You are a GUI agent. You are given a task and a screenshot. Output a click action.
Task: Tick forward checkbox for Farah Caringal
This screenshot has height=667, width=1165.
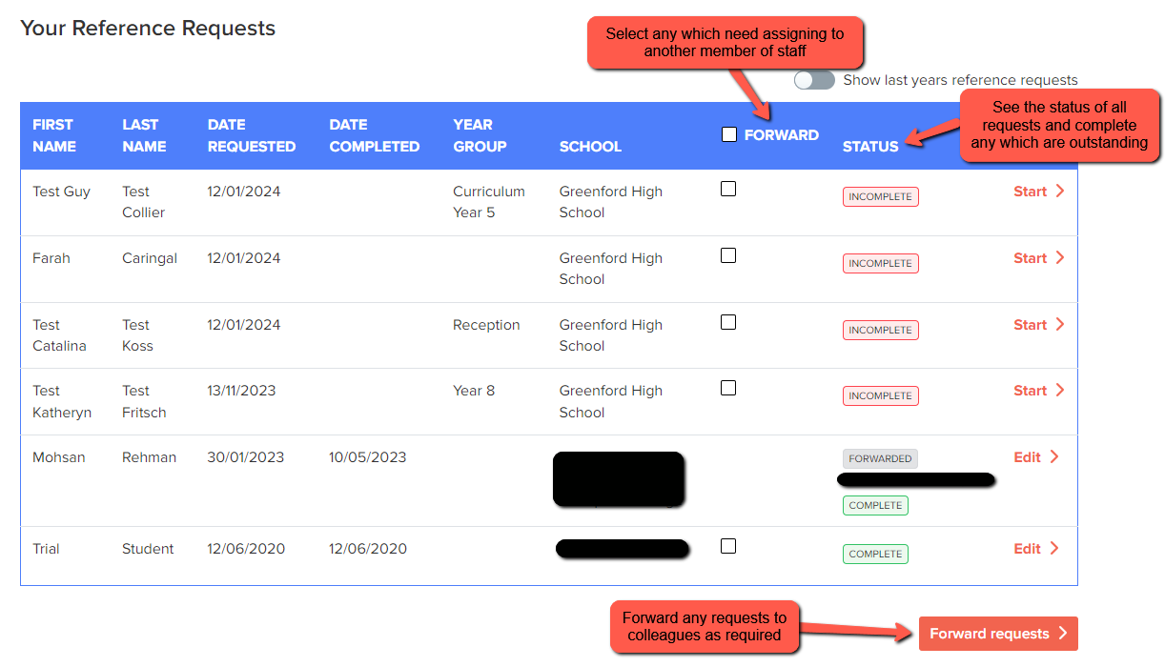tap(728, 256)
